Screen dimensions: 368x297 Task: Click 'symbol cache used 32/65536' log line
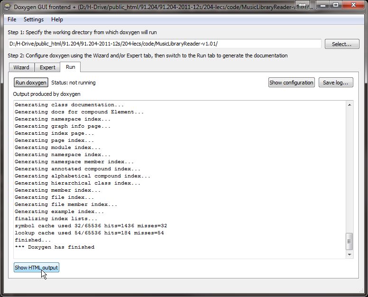click(x=91, y=226)
